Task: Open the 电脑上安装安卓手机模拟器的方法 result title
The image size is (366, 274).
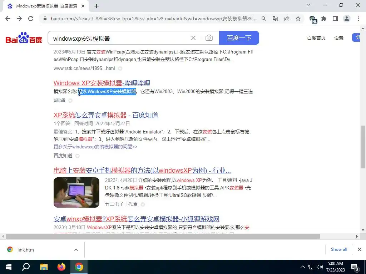Action: point(142,171)
